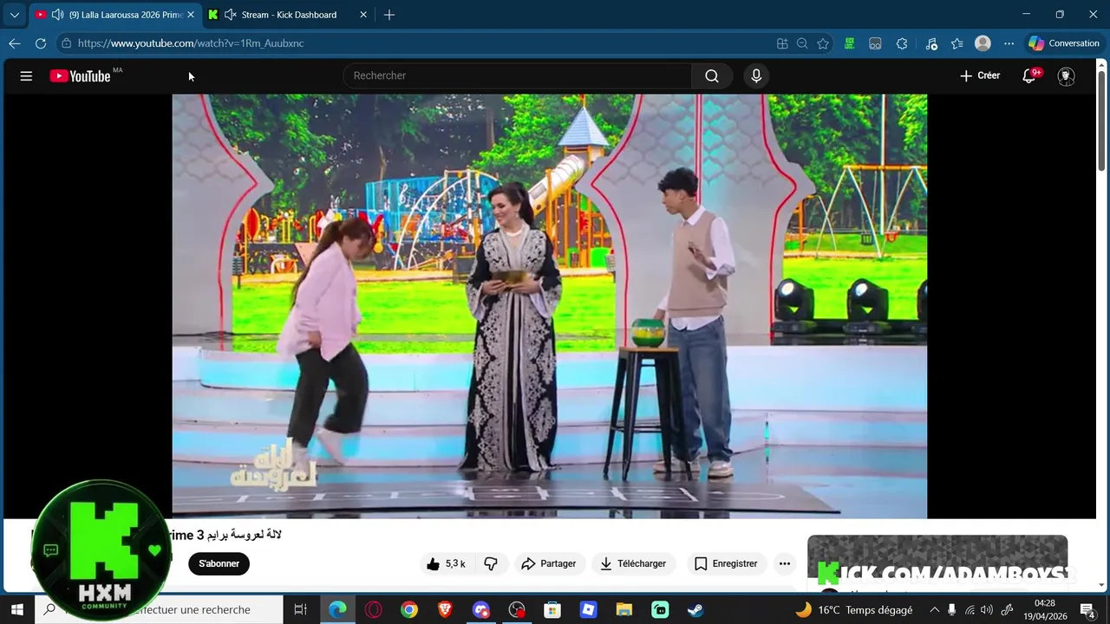Open Microsoft Store from the taskbar
This screenshot has width=1110, height=624.
tap(552, 610)
